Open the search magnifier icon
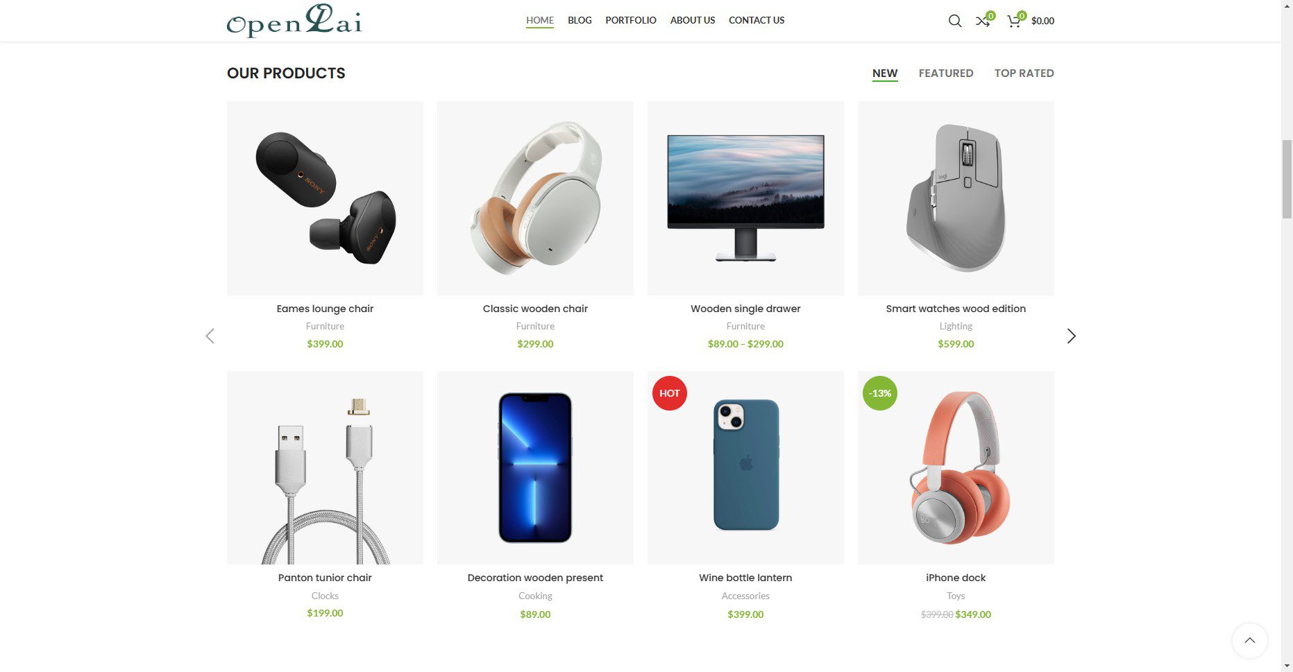Image resolution: width=1293 pixels, height=672 pixels. [x=955, y=21]
